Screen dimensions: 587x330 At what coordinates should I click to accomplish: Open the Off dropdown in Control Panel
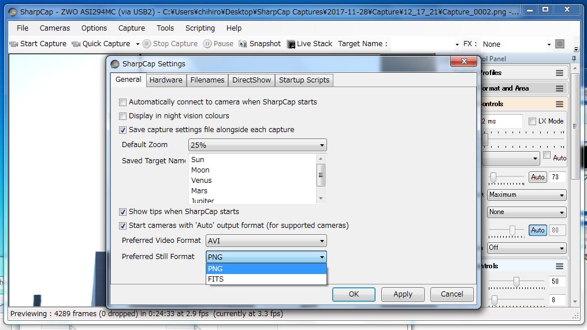coord(526,247)
